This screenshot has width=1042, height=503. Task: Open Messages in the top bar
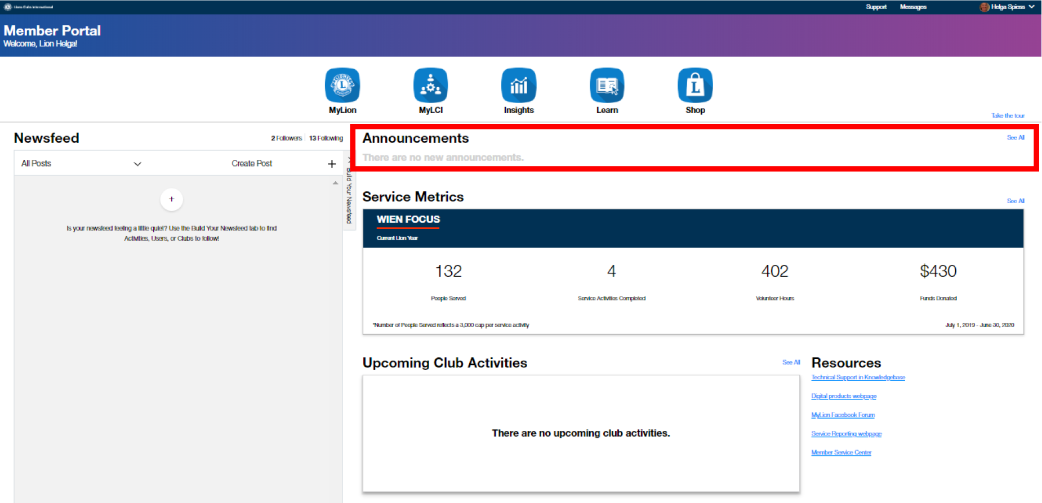pyautogui.click(x=913, y=7)
